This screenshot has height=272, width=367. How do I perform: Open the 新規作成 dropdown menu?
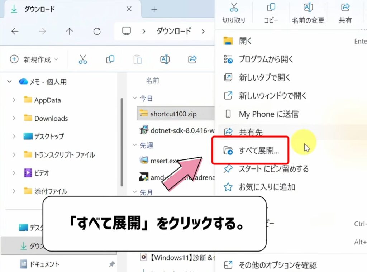click(x=34, y=58)
